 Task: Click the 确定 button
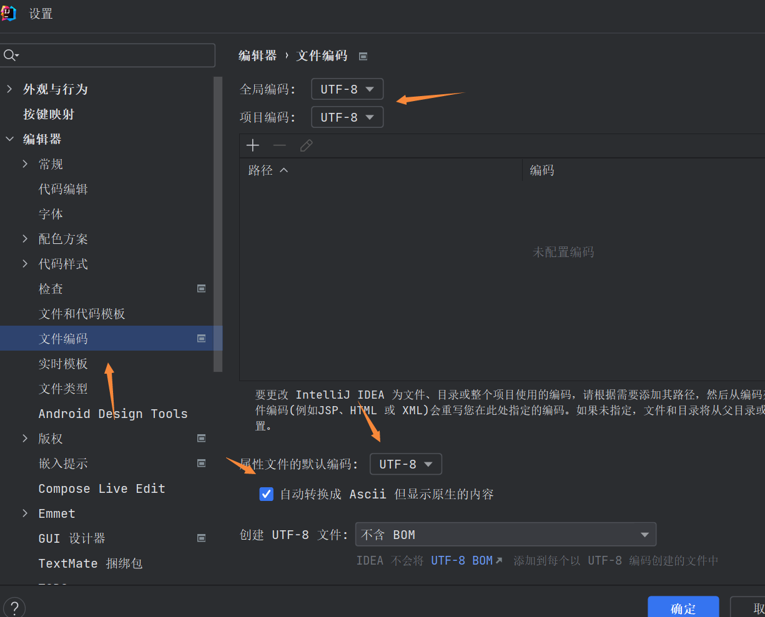pos(683,608)
